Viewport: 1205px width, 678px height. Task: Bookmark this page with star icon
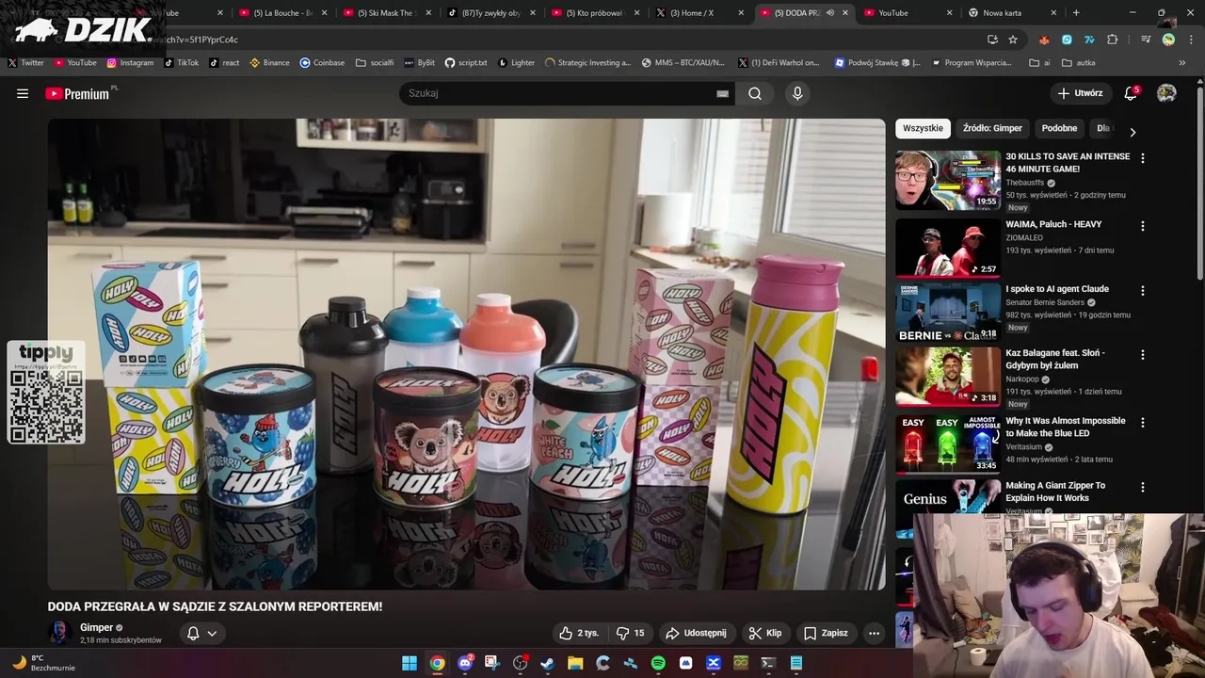(x=1013, y=40)
